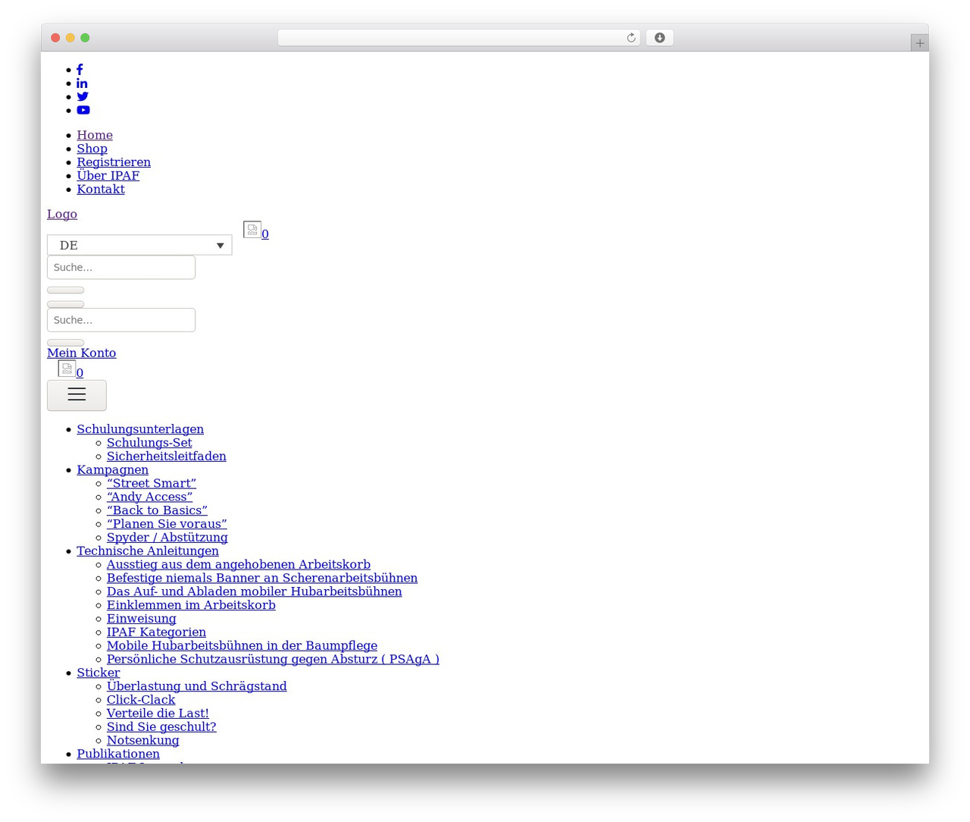This screenshot has width=970, height=822.
Task: Open new browser tab plus button
Action: 919,43
